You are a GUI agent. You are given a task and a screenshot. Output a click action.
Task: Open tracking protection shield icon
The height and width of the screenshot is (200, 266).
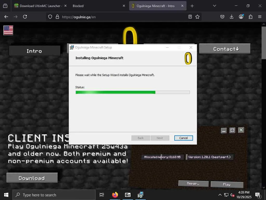(50, 17)
